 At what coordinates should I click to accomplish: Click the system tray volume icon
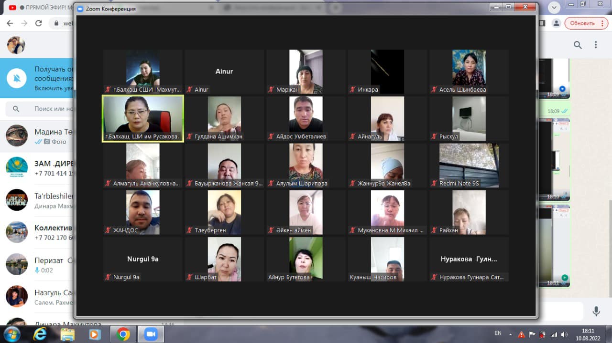pyautogui.click(x=564, y=334)
